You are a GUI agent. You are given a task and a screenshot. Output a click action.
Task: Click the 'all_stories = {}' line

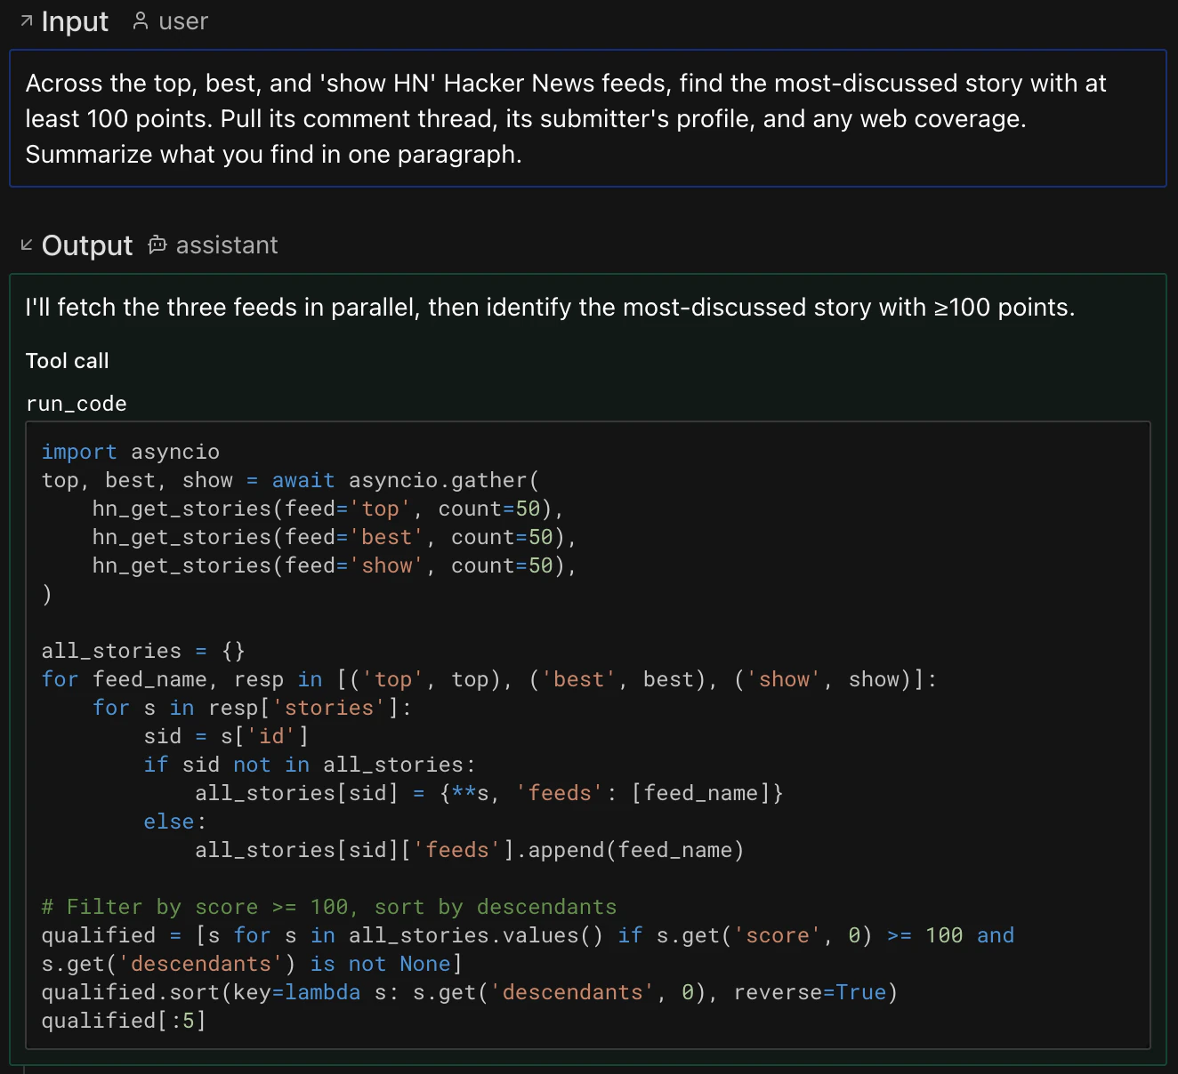(143, 651)
